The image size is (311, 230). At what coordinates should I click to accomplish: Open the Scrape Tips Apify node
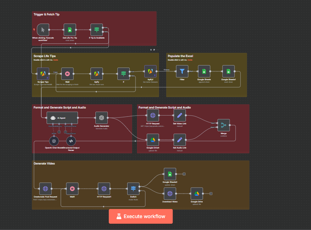tap(43, 74)
